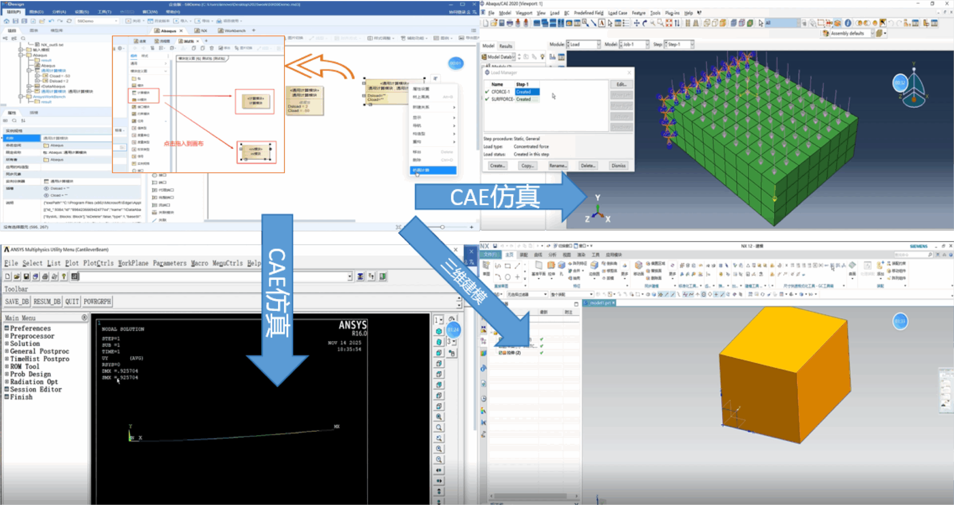
Task: Click the Rename button in Load Manager
Action: click(x=558, y=166)
